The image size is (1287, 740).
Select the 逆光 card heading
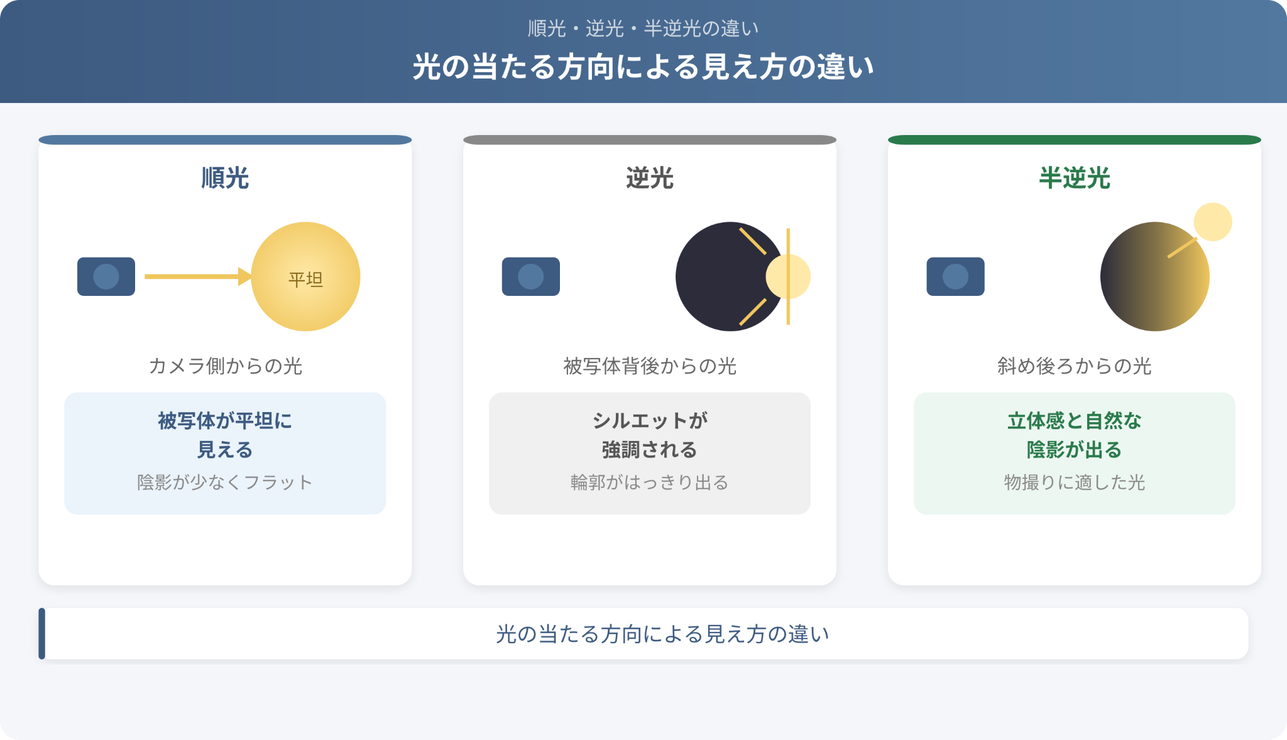click(650, 178)
